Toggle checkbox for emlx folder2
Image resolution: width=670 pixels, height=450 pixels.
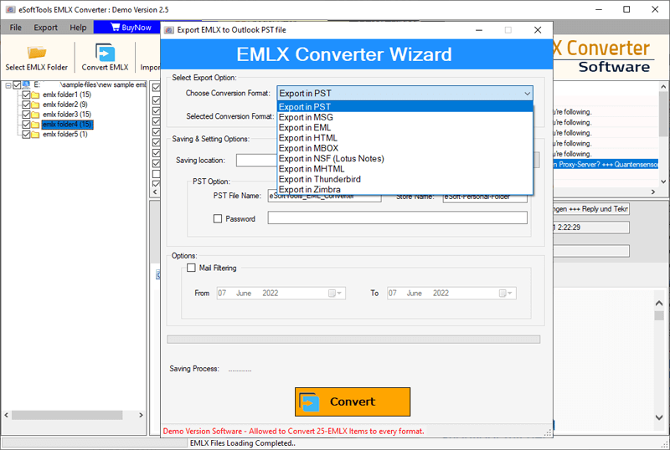pos(26,105)
